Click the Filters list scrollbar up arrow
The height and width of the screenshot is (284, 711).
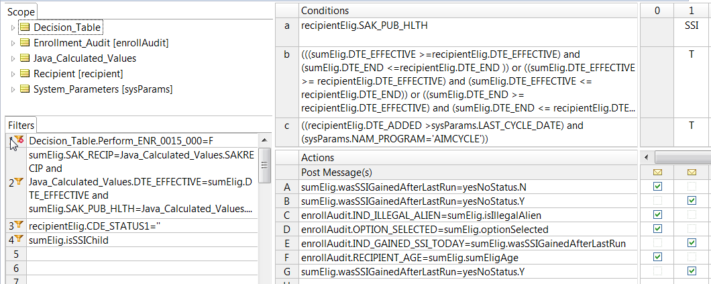click(x=265, y=140)
